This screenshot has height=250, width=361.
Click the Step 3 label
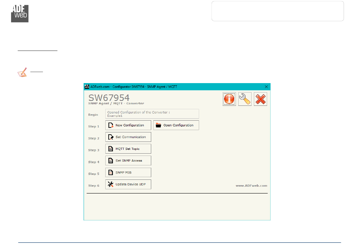click(94, 150)
